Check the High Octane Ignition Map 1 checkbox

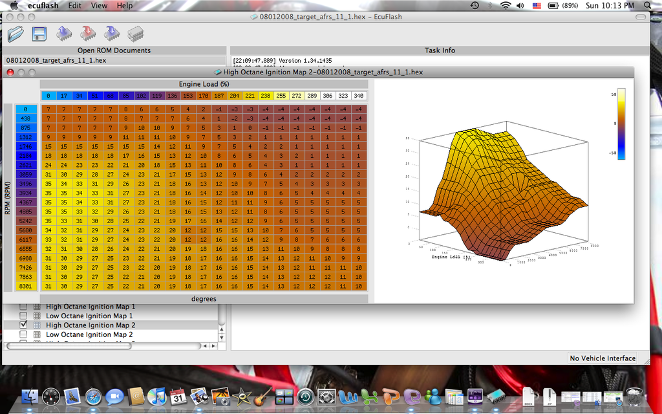click(23, 306)
